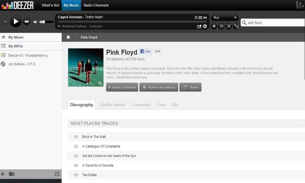Click the Caged Animals artist name

coord(70,17)
